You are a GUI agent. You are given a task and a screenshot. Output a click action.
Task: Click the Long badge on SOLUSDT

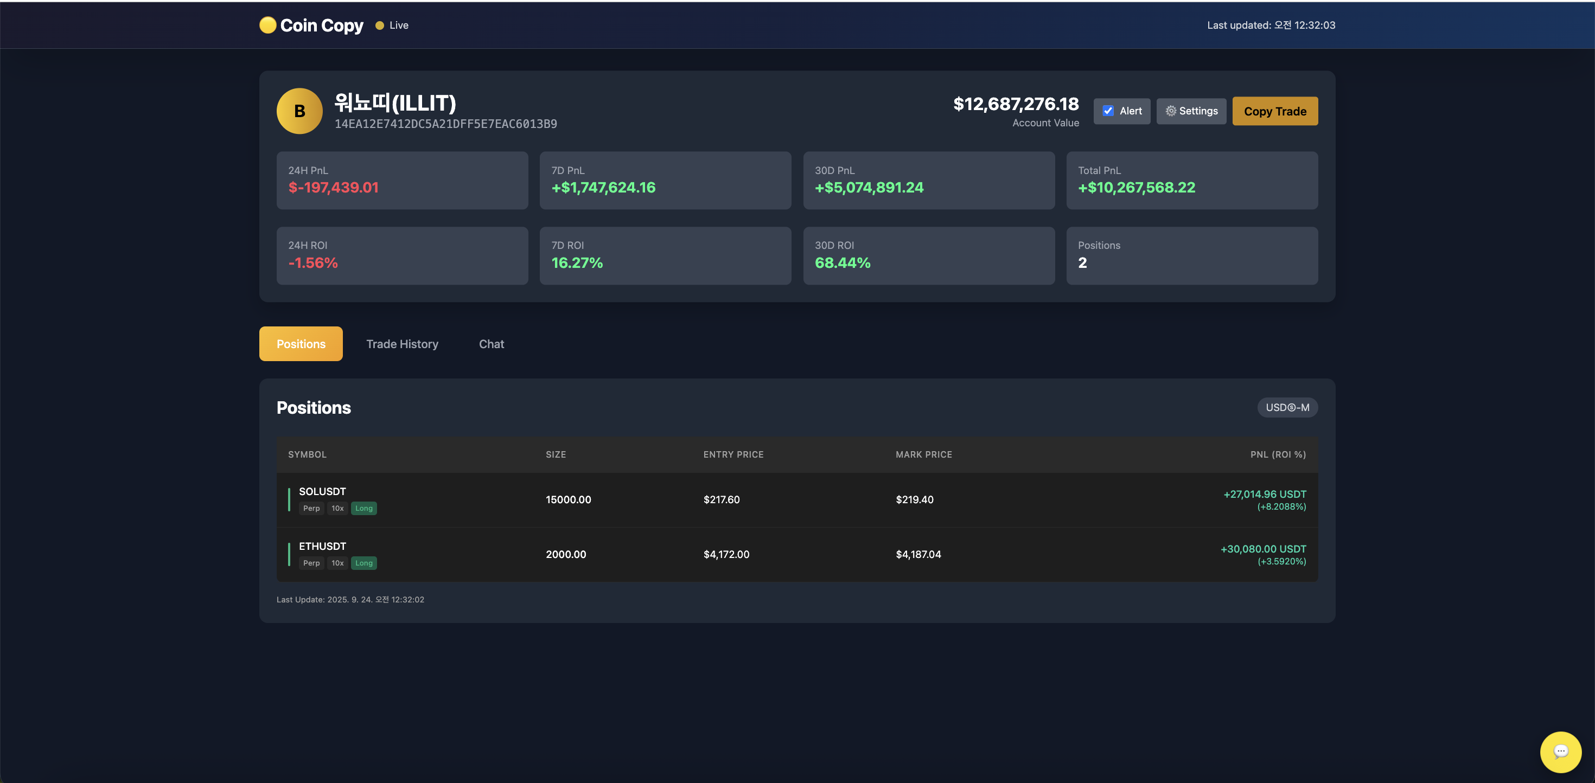point(363,508)
